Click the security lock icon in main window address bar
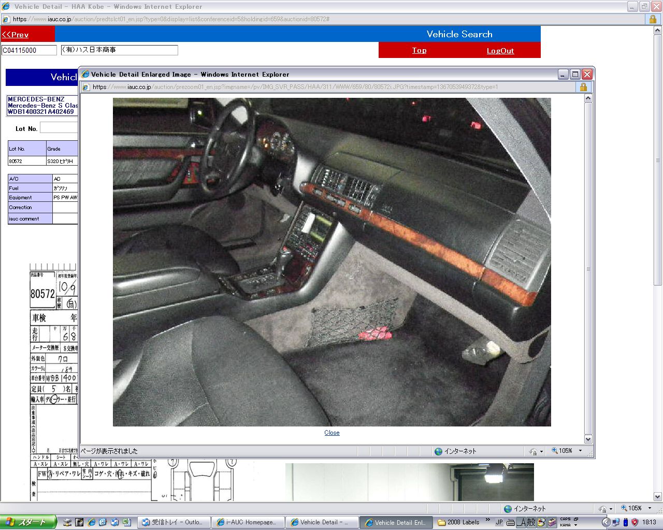Image resolution: width=663 pixels, height=530 pixels. click(653, 19)
